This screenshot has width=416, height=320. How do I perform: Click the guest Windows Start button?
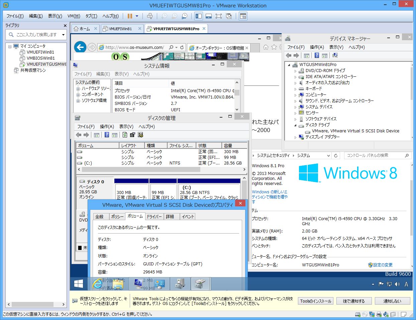coord(79,284)
